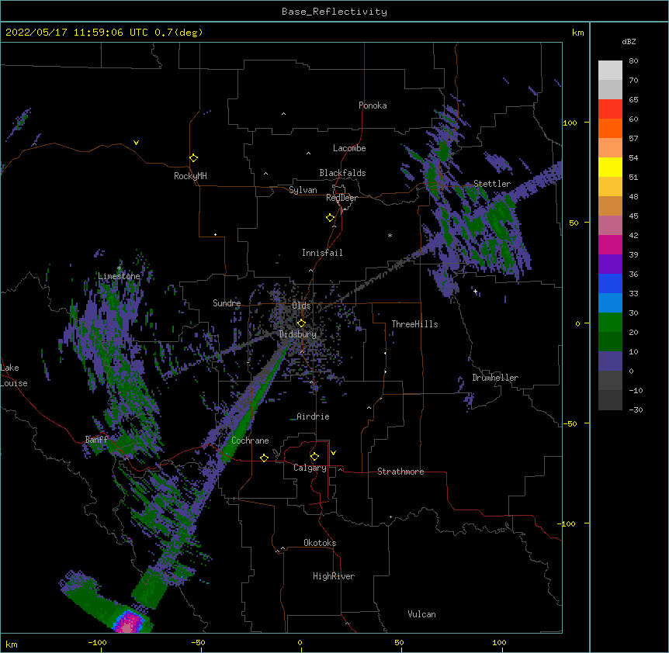This screenshot has height=653, width=669.
Task: Click the Ponoka city label
Action: [x=373, y=105]
